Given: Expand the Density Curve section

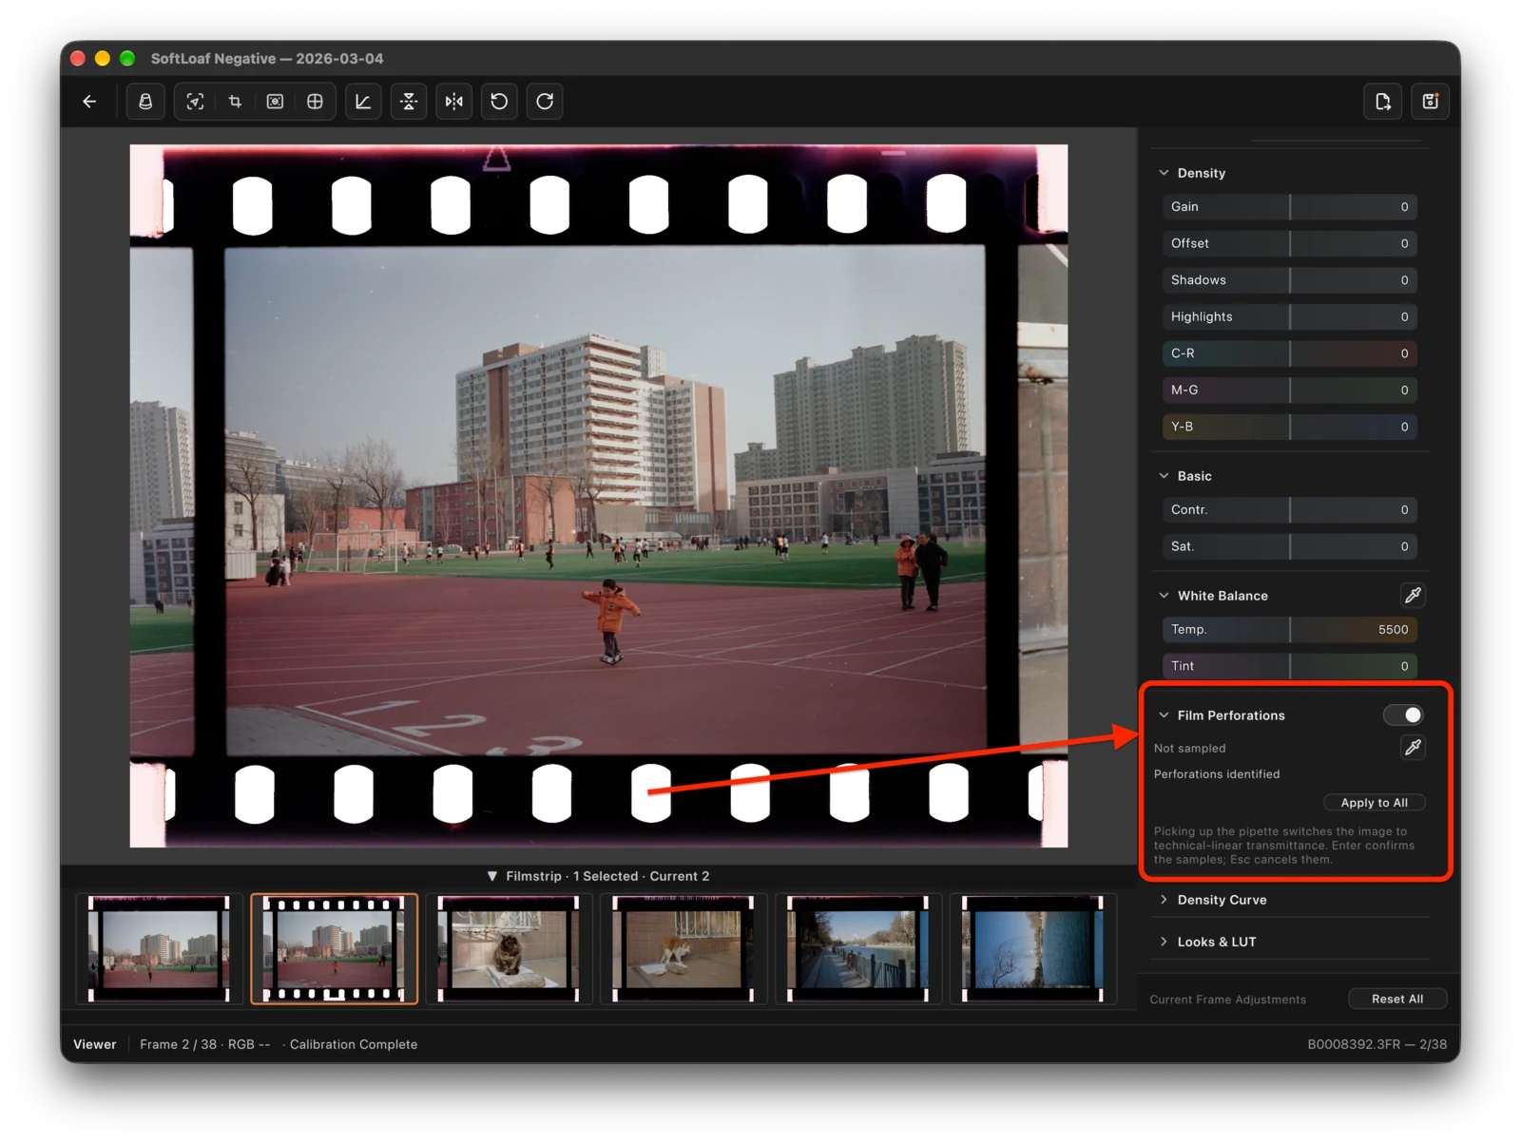Looking at the screenshot, I should [x=1164, y=900].
